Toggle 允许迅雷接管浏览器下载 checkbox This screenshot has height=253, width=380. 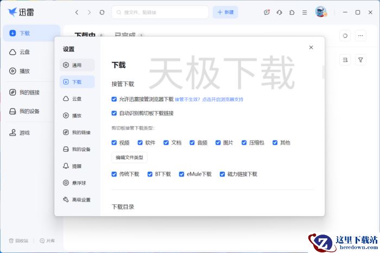114,99
